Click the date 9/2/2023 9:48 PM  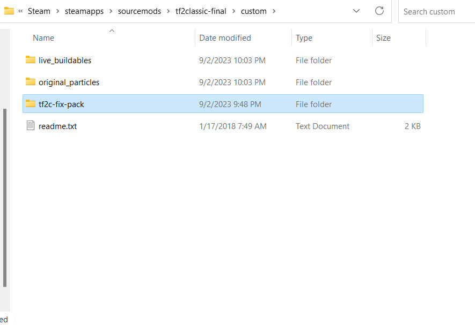coord(230,104)
